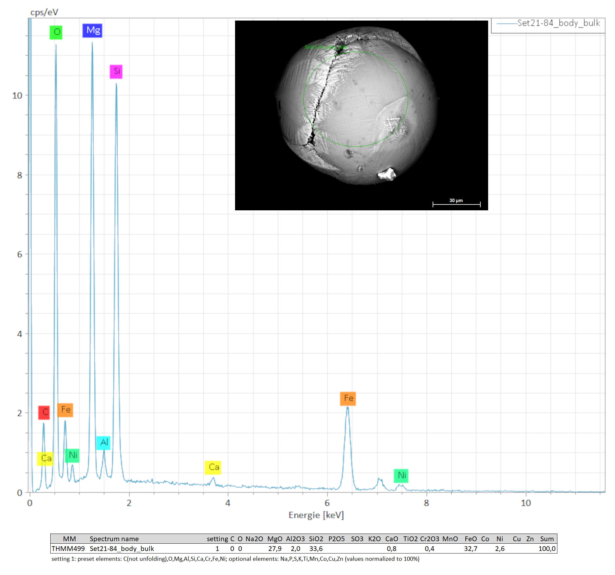Select the yellow Ca label near 3.7 keV

[213, 467]
